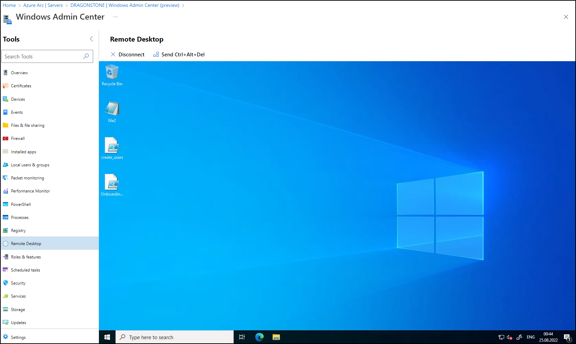The image size is (576, 344).
Task: Collapse the Tools panel chevron
Action: (x=91, y=39)
